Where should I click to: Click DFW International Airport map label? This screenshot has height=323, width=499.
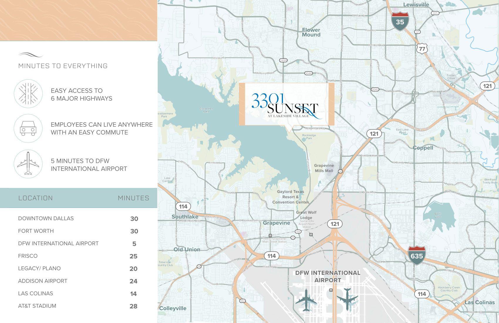click(x=328, y=277)
